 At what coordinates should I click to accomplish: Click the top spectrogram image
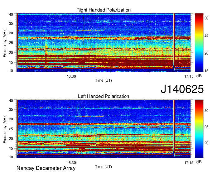(x=104, y=43)
